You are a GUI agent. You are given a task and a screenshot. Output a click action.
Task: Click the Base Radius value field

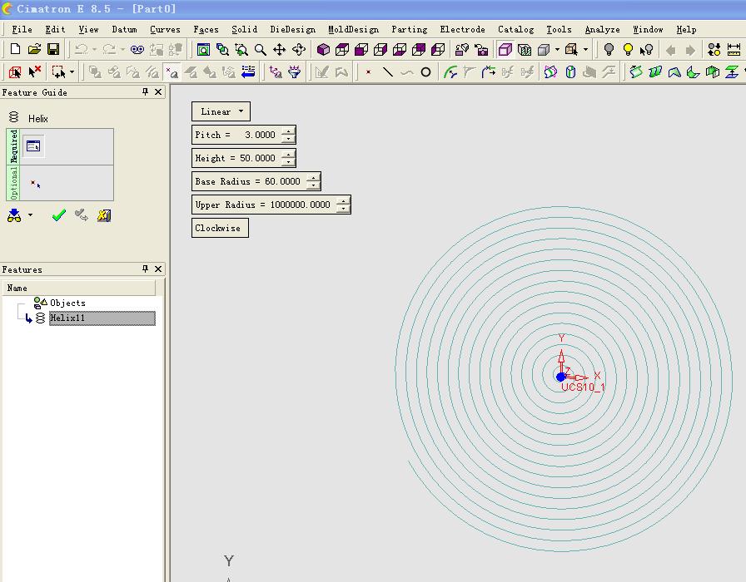point(283,181)
